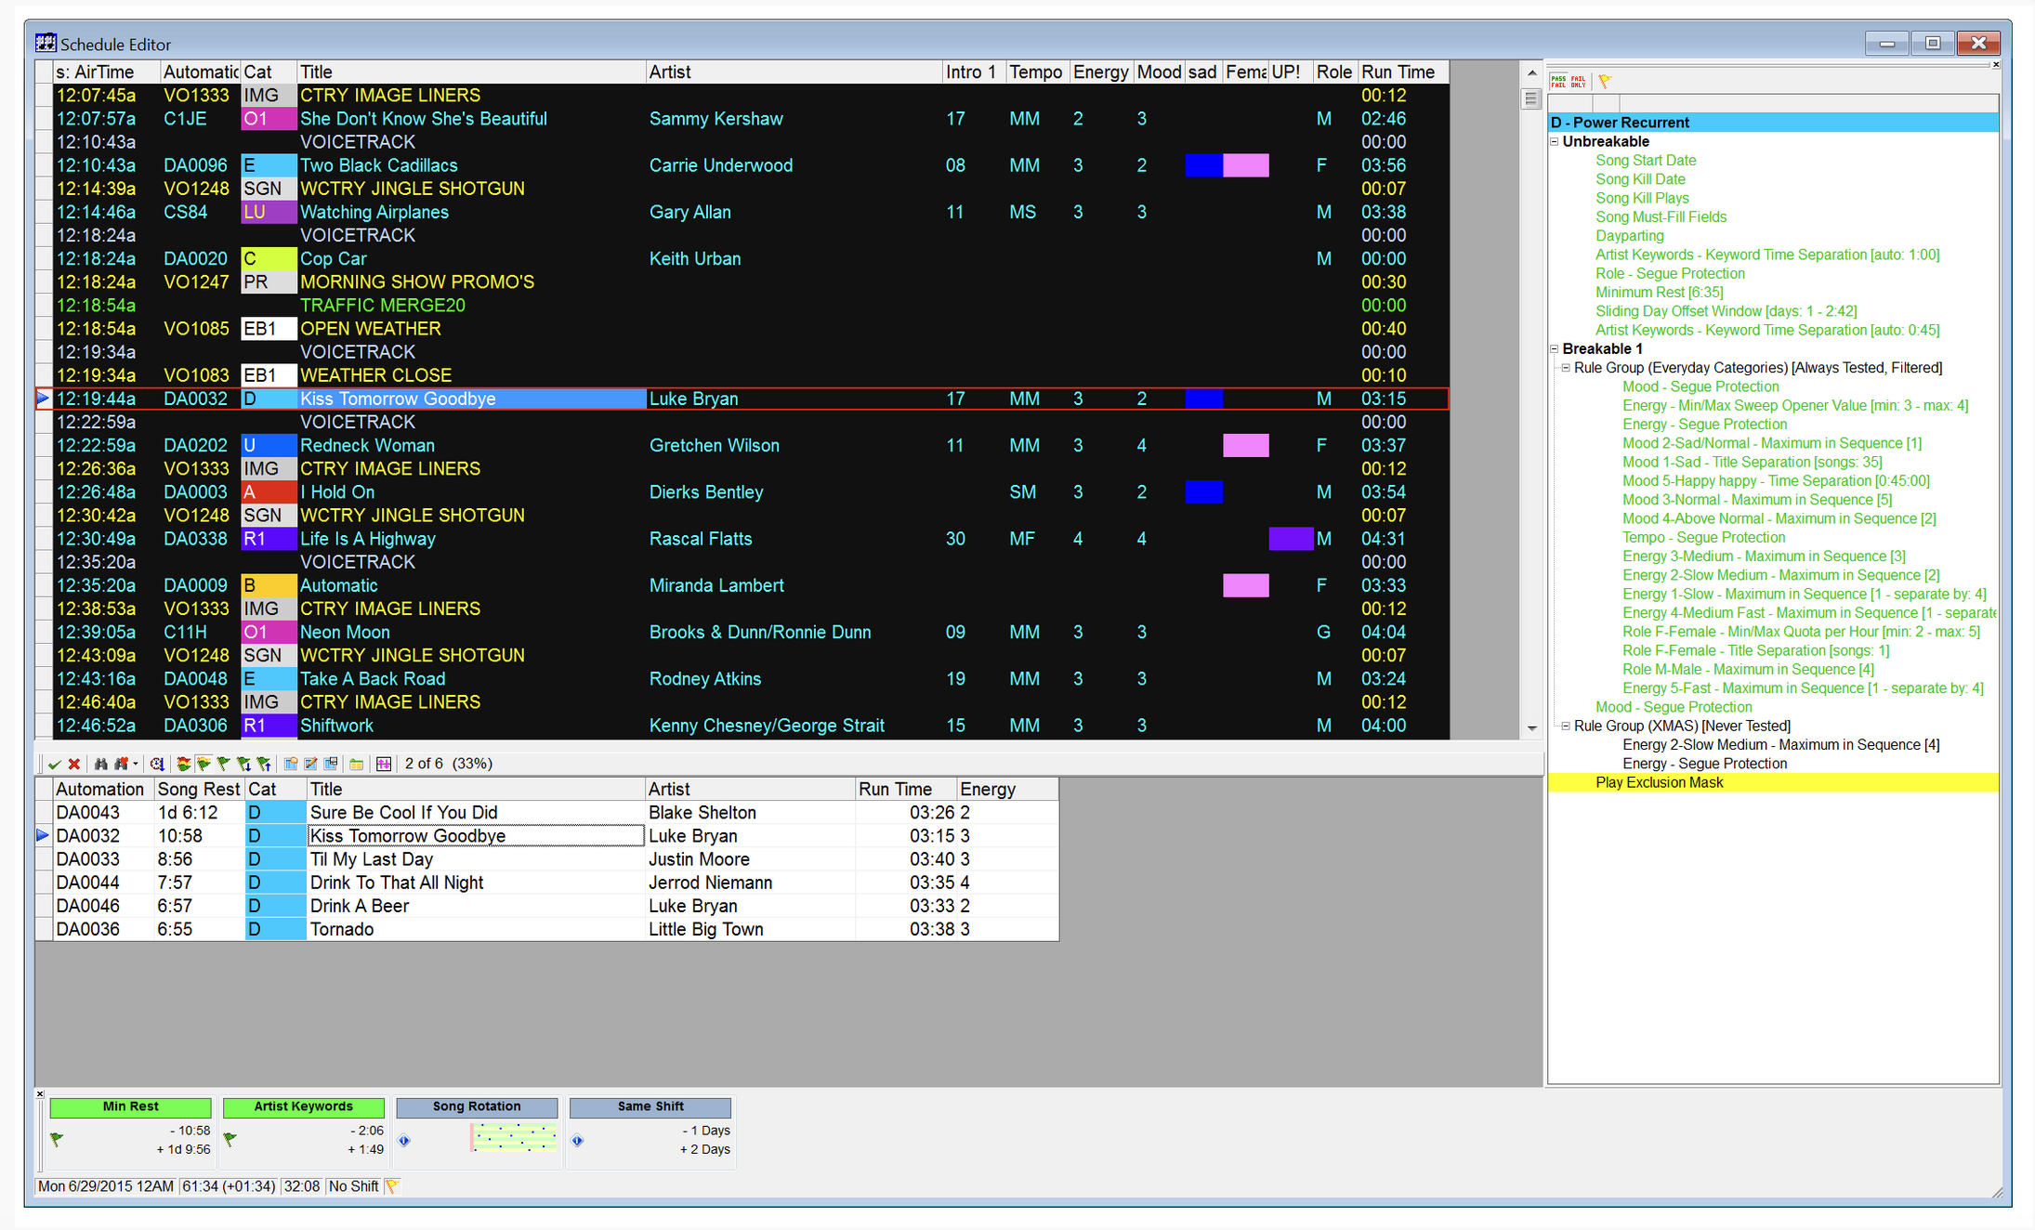2035x1230 pixels.
Task: Click the Song Rest column header
Action: [198, 789]
